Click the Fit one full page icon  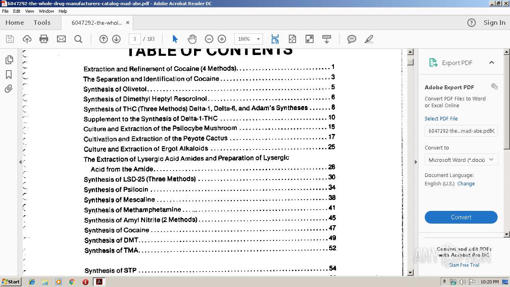[x=292, y=39]
